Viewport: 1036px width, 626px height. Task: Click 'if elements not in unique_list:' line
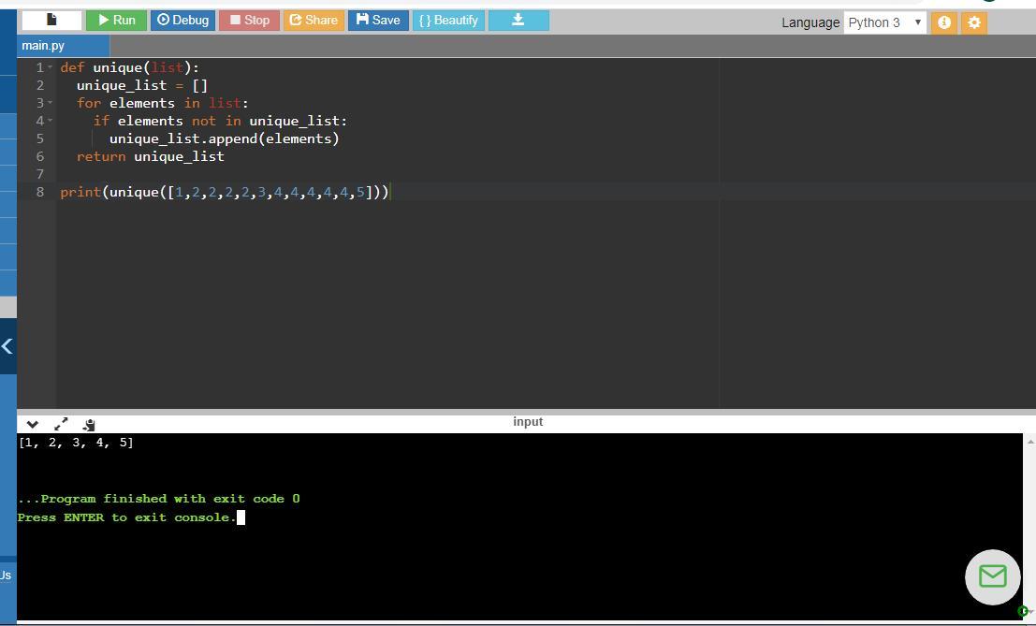(x=220, y=121)
